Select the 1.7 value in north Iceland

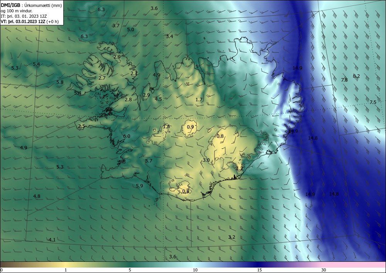pyautogui.click(x=199, y=100)
